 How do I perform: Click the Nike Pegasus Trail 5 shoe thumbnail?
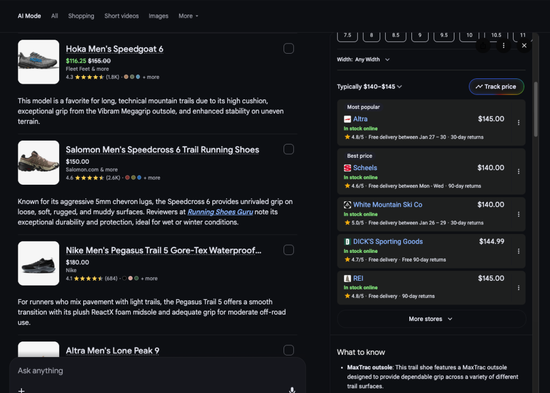tap(39, 263)
